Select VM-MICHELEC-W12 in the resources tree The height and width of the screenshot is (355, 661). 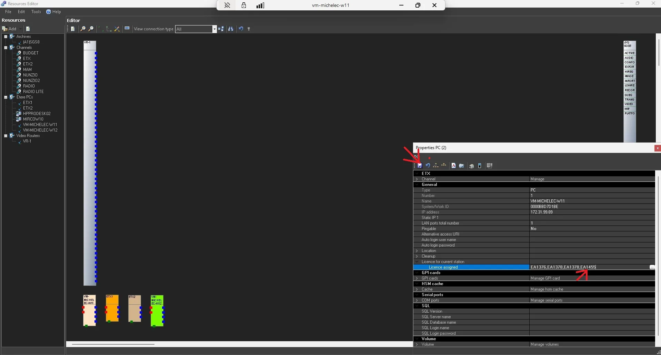click(x=40, y=130)
